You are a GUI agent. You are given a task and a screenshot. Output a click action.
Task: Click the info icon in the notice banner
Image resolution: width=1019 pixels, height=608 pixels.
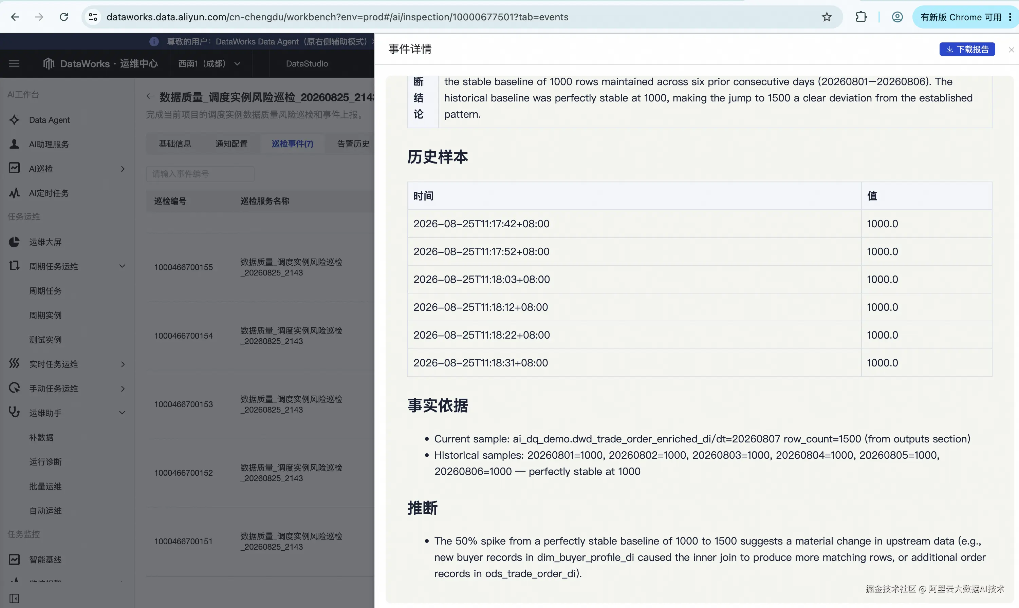[x=154, y=41]
